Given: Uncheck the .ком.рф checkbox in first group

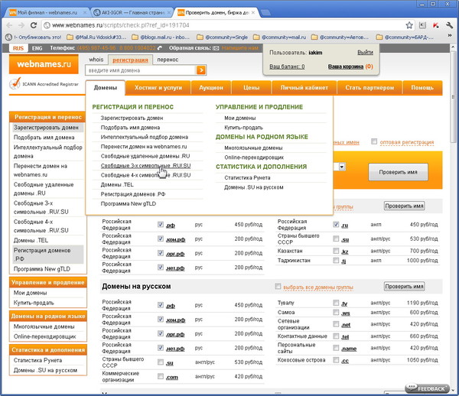Looking at the screenshot, I should pyautogui.click(x=161, y=239).
